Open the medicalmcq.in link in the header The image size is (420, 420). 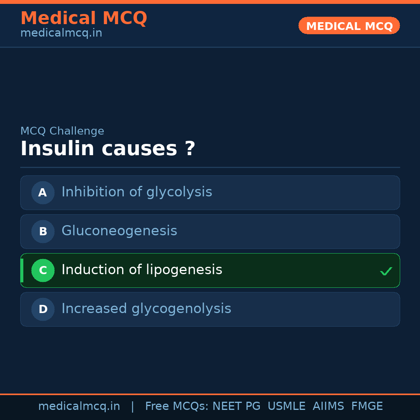pos(61,33)
